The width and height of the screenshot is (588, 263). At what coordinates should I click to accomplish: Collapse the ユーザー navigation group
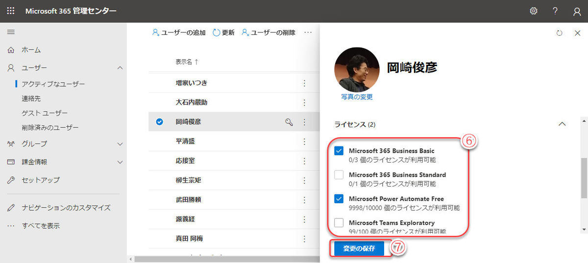click(120, 68)
